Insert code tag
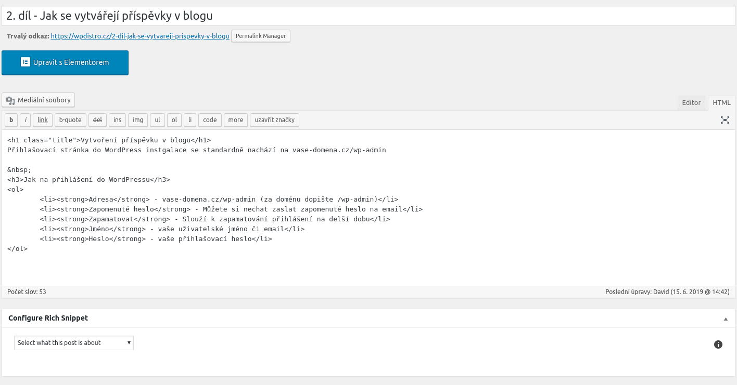This screenshot has width=737, height=385. tap(210, 120)
